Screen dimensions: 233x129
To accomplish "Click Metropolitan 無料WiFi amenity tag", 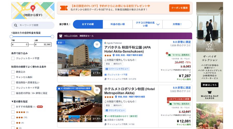I will click(x=117, y=106).
